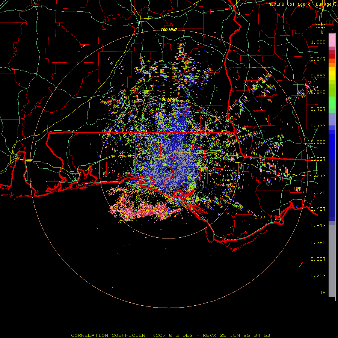Pick the gray segment of the color bar
Viewport: 338px width, 338px height.
click(332, 261)
